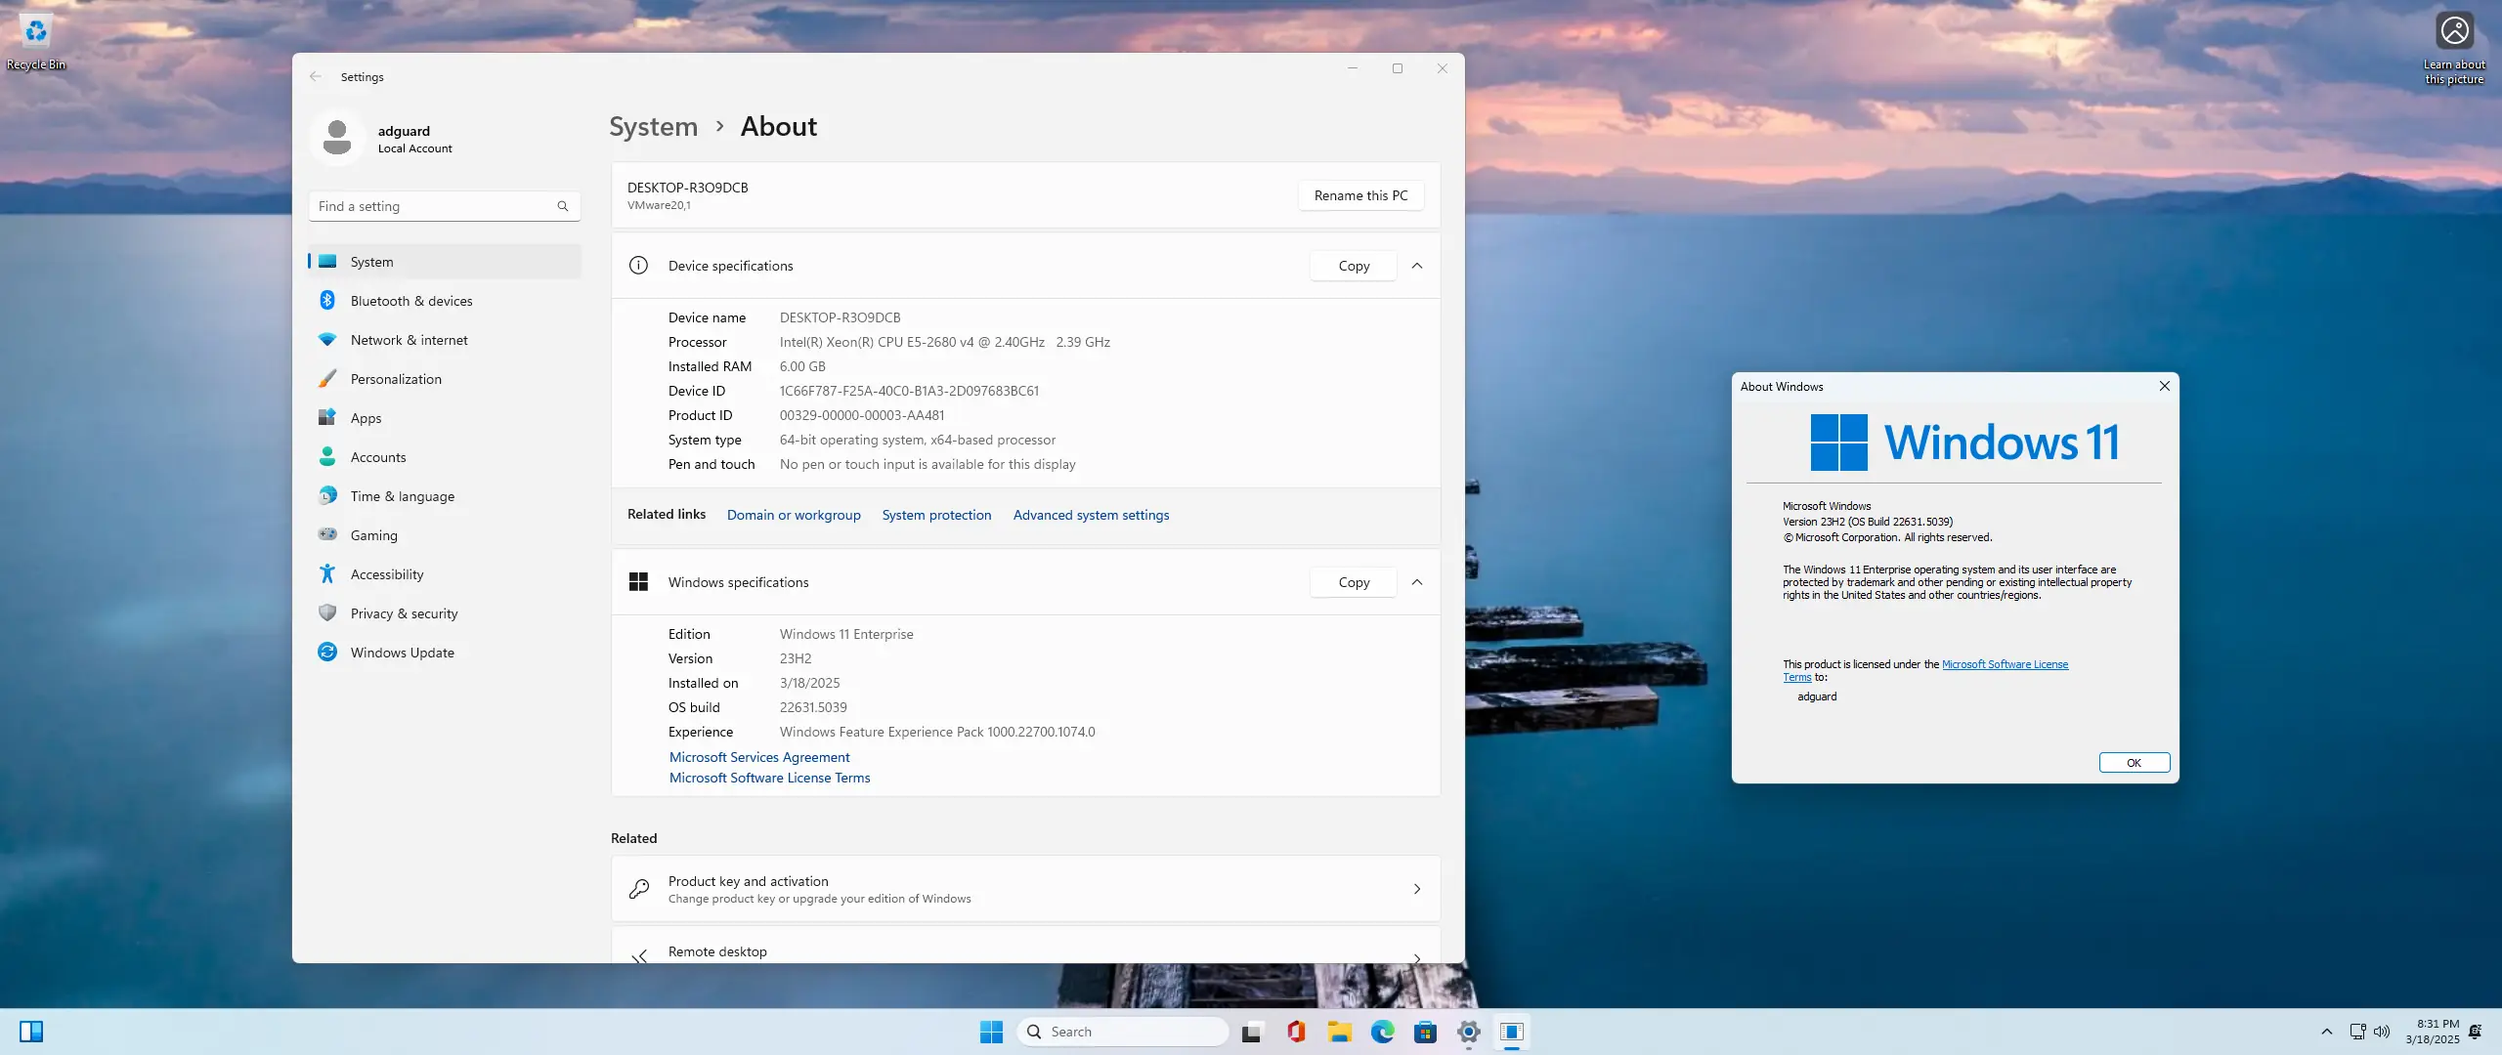Click the Find a setting search field
This screenshot has width=2502, height=1055.
(443, 206)
